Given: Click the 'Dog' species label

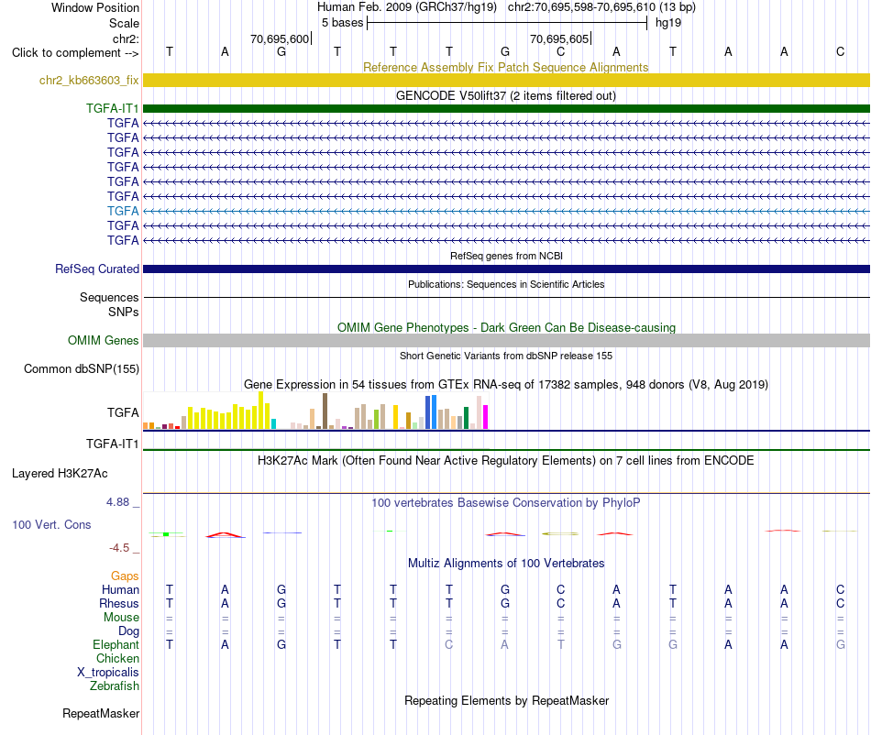Looking at the screenshot, I should [128, 631].
